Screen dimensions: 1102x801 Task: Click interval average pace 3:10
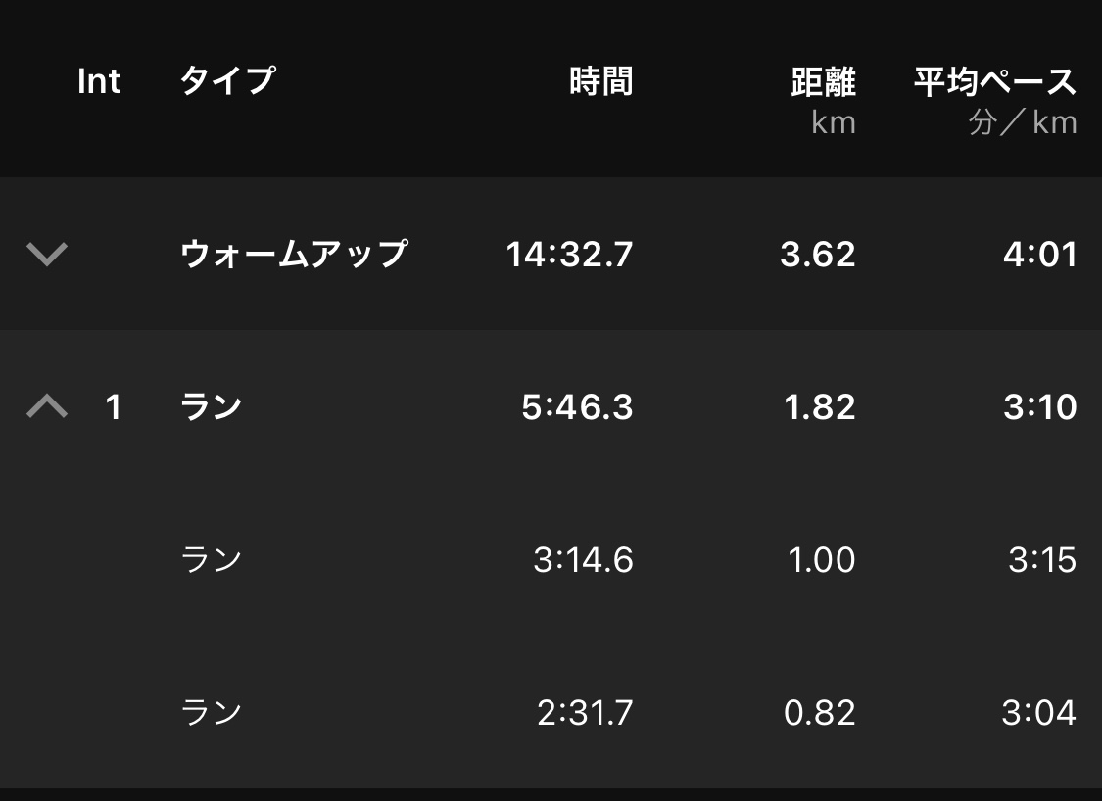click(x=1039, y=406)
